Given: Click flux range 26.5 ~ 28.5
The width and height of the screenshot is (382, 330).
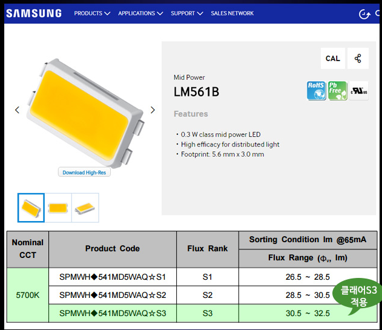Looking at the screenshot, I should tap(308, 277).
